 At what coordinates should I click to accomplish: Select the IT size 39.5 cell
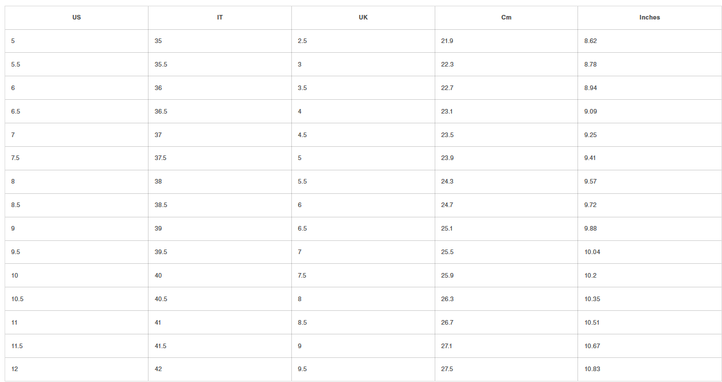tap(161, 252)
